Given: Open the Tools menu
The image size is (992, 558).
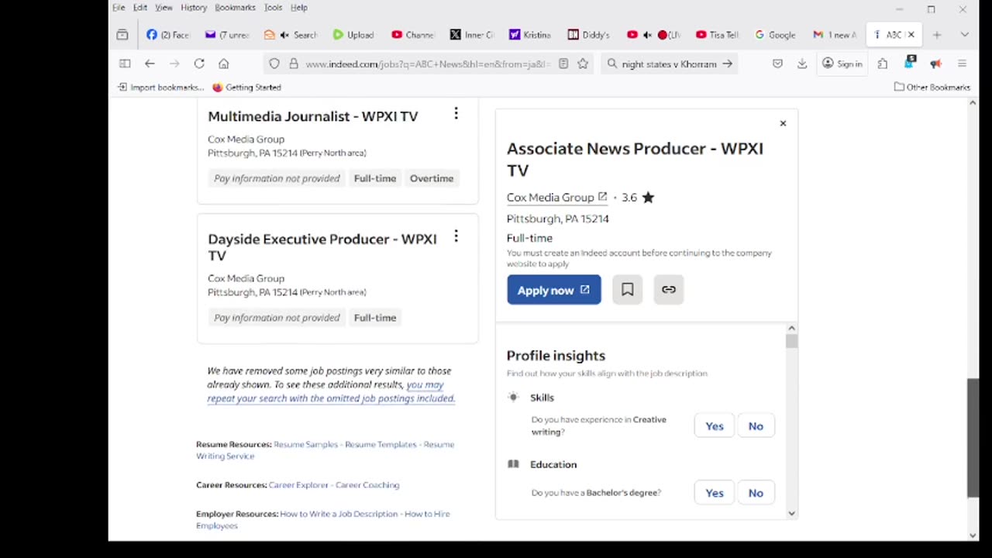Looking at the screenshot, I should pos(273,8).
